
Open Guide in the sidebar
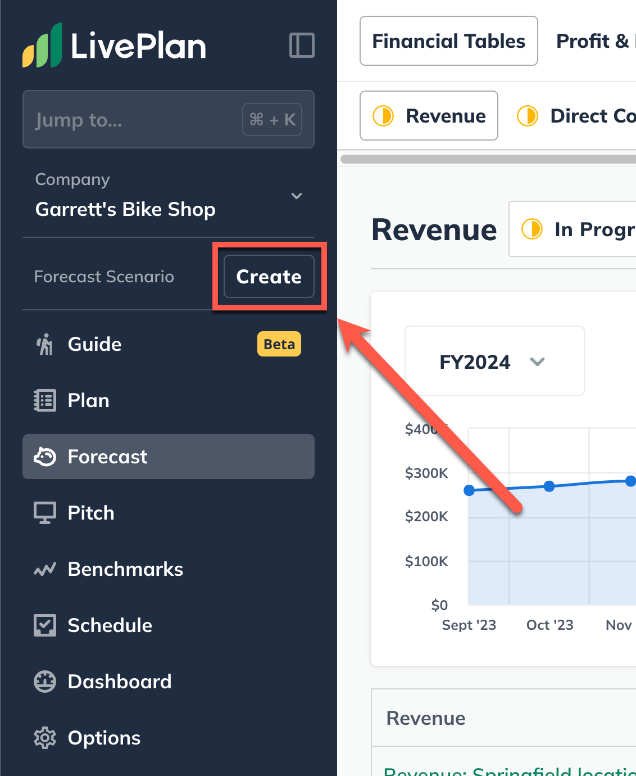click(x=168, y=344)
